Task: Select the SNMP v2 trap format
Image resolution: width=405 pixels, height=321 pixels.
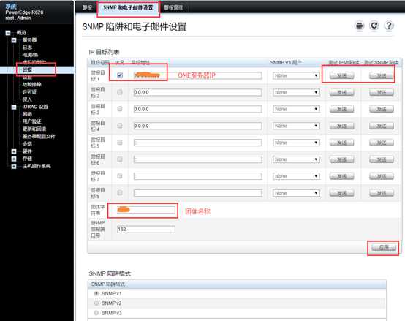Action: coord(96,303)
